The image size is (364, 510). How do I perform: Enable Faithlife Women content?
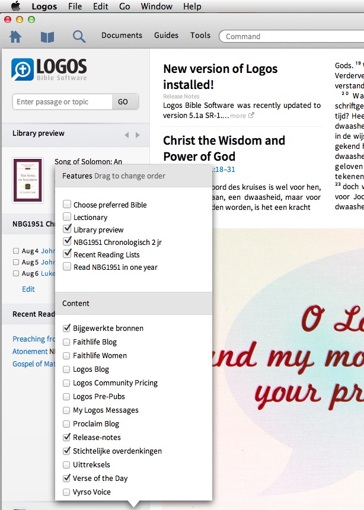(x=66, y=355)
